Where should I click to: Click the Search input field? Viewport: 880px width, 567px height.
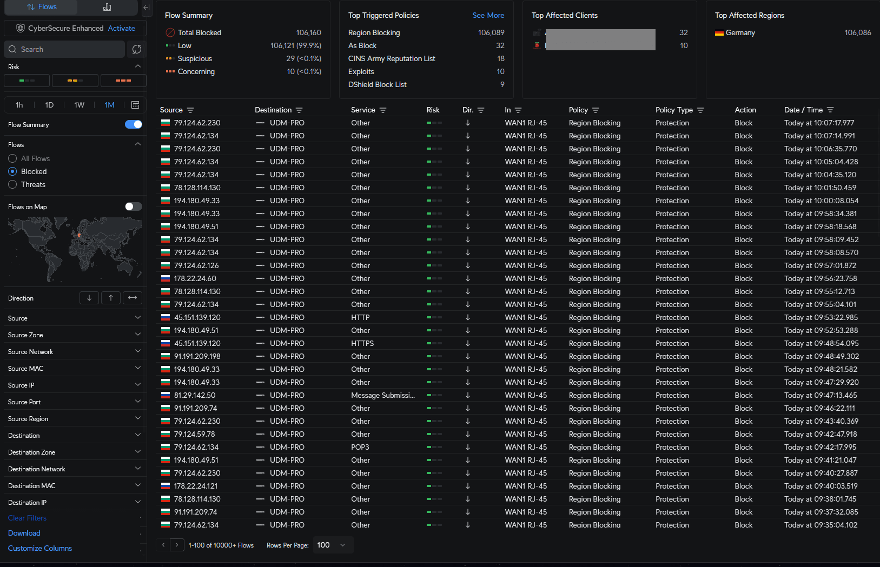65,49
